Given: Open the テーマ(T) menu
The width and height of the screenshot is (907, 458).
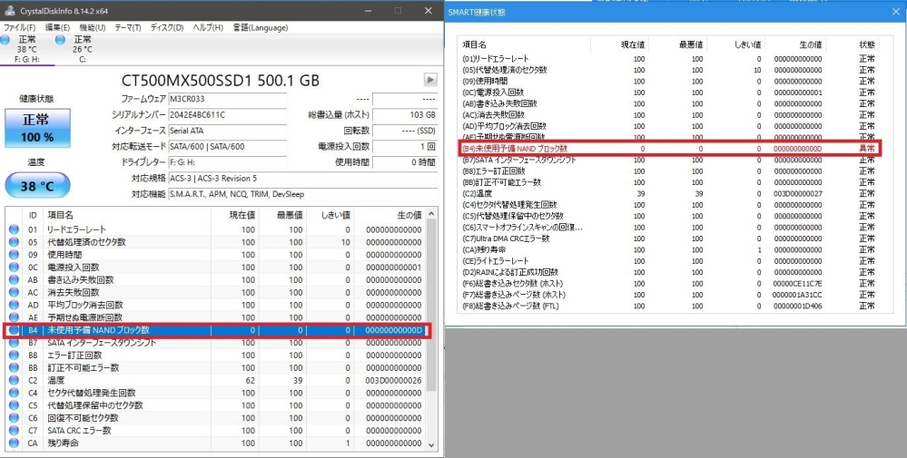Looking at the screenshot, I should (127, 28).
